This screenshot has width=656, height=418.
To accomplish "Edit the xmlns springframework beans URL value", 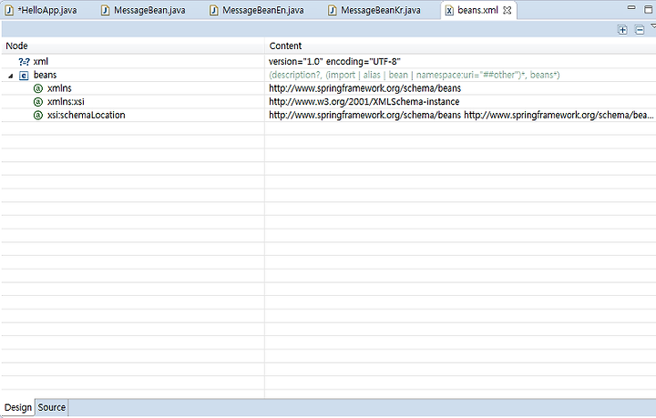I will click(364, 88).
